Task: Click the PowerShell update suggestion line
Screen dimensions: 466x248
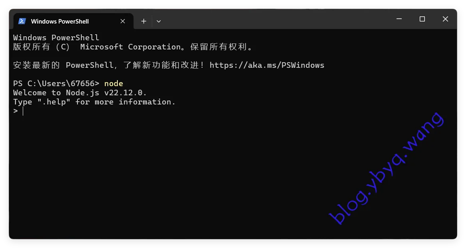Action: coord(120,65)
